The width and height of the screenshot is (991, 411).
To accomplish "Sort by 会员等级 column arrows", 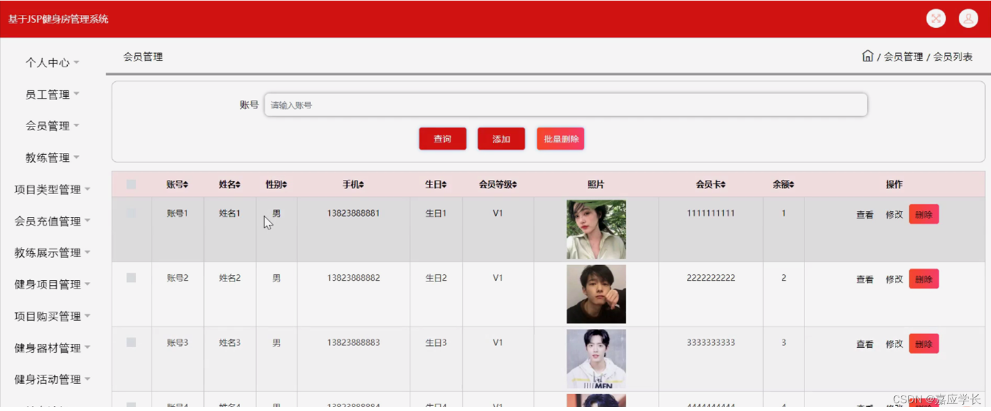I will 515,185.
